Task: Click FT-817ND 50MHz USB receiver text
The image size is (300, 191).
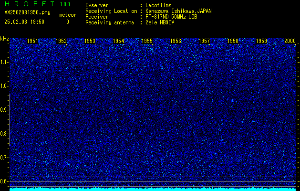Action: (x=171, y=17)
